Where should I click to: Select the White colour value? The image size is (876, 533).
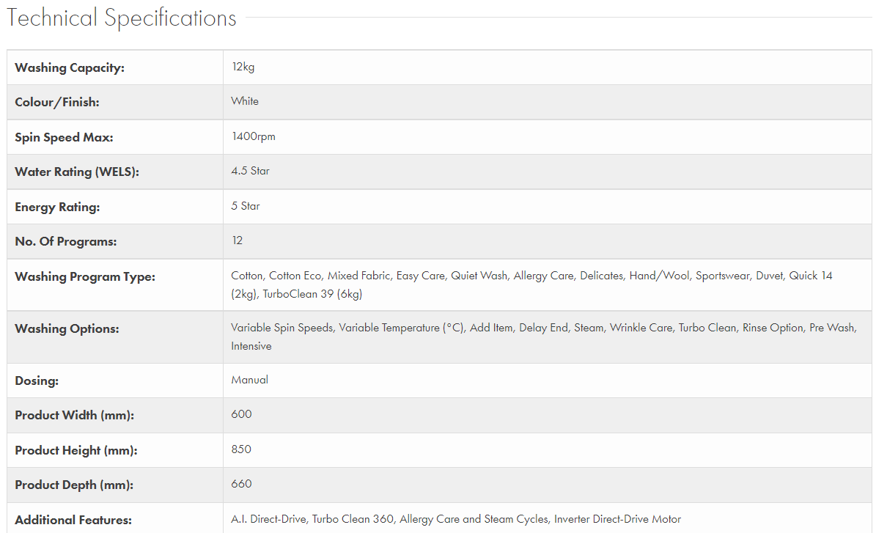(245, 101)
